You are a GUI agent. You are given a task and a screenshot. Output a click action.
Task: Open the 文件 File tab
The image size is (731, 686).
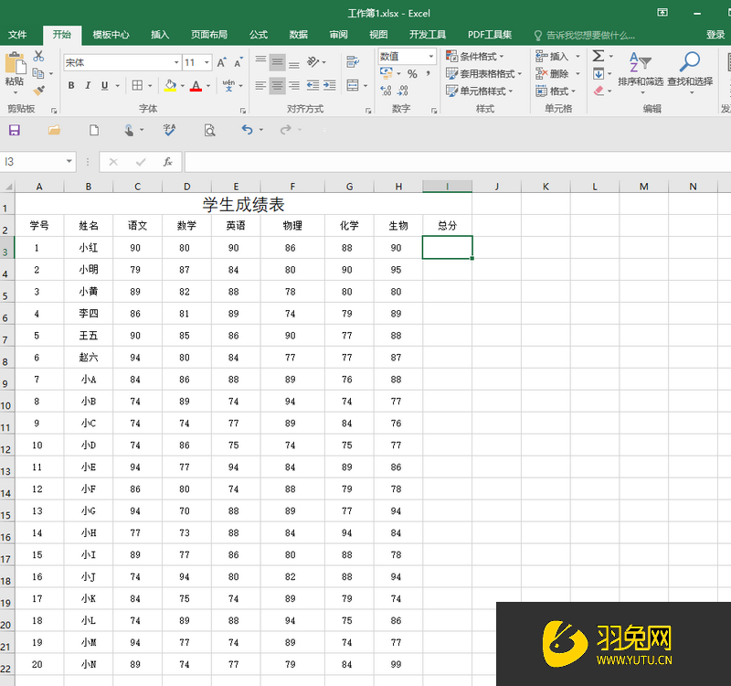[x=17, y=35]
